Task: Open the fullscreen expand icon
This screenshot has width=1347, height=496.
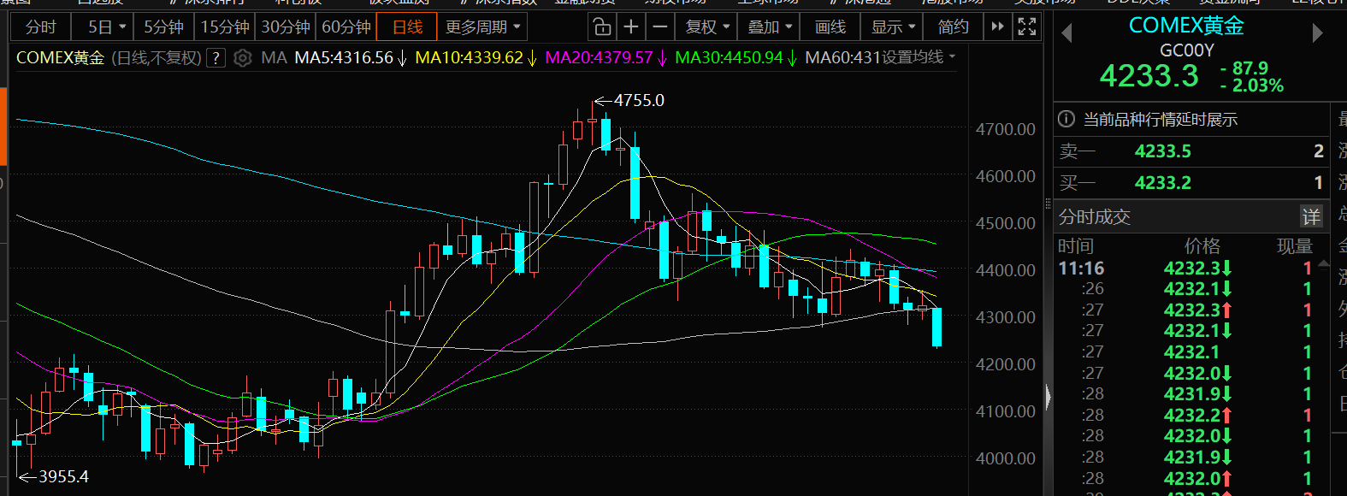Action: (x=1027, y=27)
